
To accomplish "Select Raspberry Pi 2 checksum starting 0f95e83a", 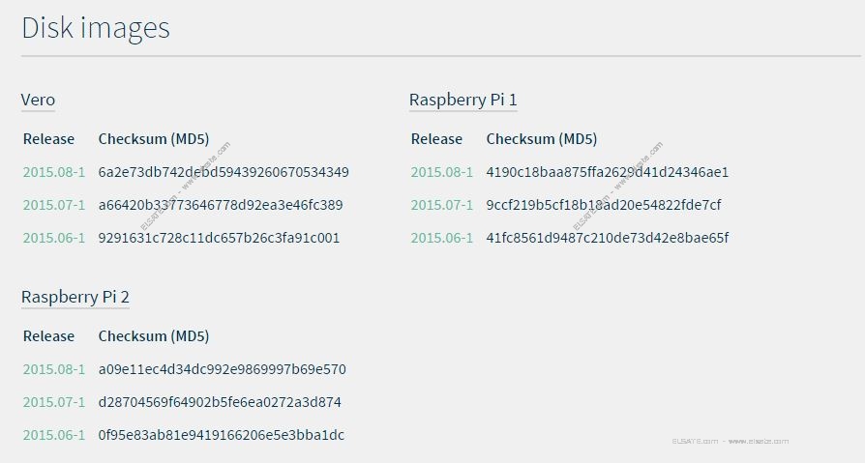I will coord(222,435).
